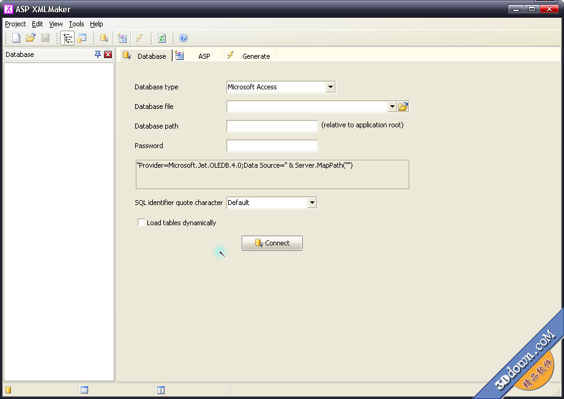The width and height of the screenshot is (564, 399).
Task: Click the Password input field
Action: pos(272,146)
